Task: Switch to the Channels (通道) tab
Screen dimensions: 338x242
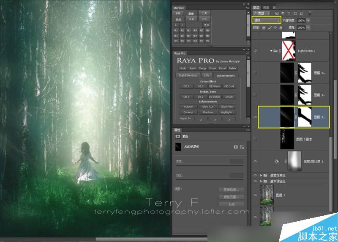Action: [x=266, y=8]
